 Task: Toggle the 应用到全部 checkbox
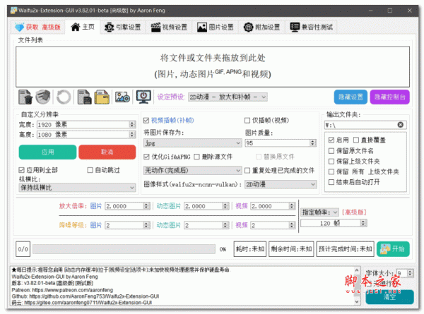tap(22, 170)
